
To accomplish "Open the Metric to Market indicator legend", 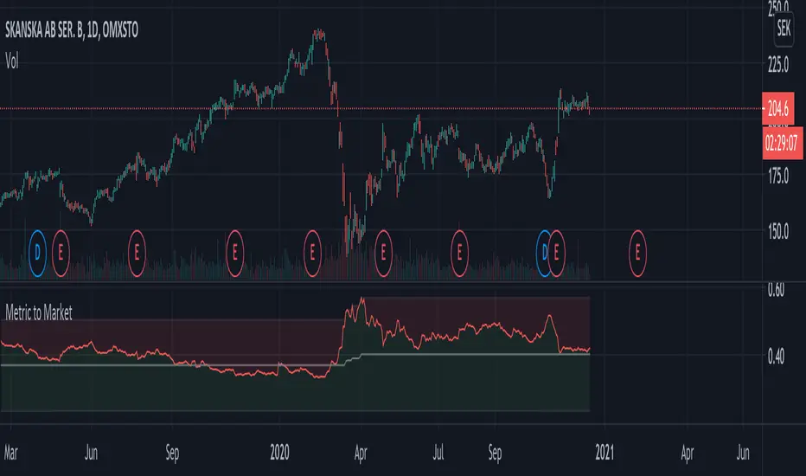I will tap(39, 312).
